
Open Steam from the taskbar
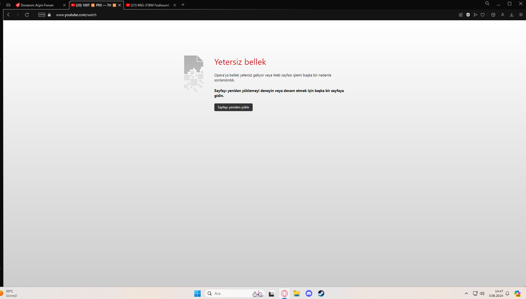(321, 293)
